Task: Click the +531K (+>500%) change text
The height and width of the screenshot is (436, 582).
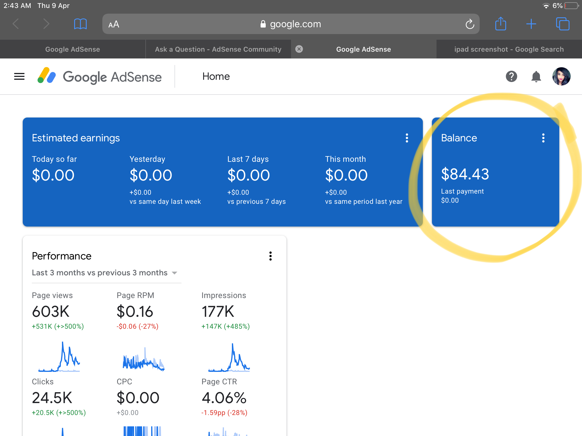Action: tap(58, 326)
